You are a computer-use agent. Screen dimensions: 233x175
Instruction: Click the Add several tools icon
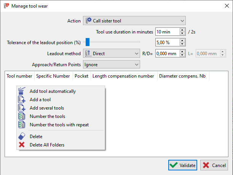[x=22, y=108]
